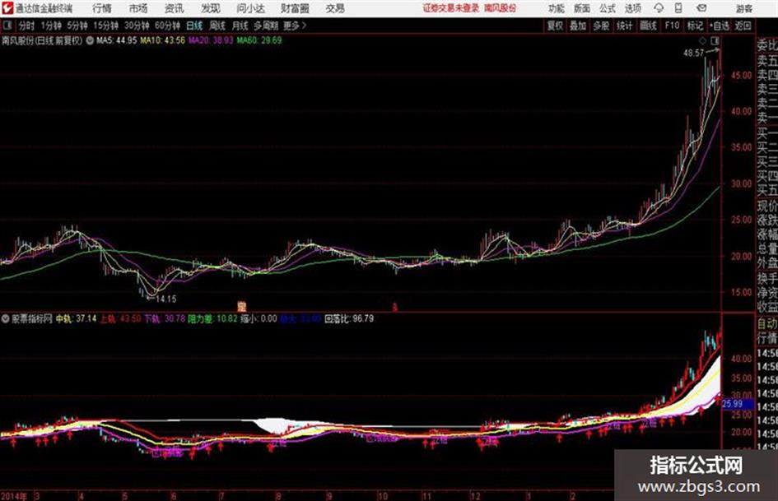Click the 2014年 date axis label

pyautogui.click(x=14, y=496)
